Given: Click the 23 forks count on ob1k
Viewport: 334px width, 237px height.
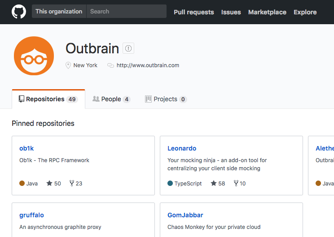Looking at the screenshot, I should point(79,183).
